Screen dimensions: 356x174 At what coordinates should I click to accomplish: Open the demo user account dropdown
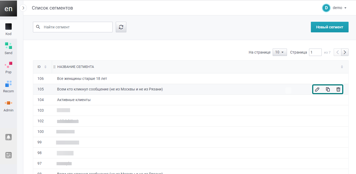[x=339, y=8]
